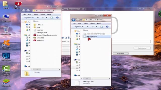Image resolution: width=161 pixels, height=90 pixels.
Task: Click the Download button in Ummy Video Downloader
Action: (142, 48)
